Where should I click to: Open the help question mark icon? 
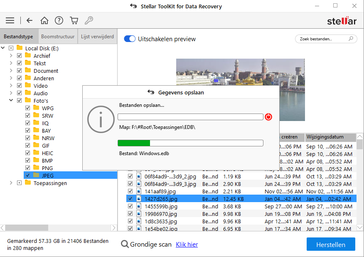[59, 20]
